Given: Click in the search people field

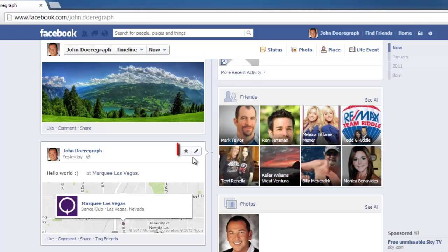Looking at the screenshot, I should pos(179,33).
